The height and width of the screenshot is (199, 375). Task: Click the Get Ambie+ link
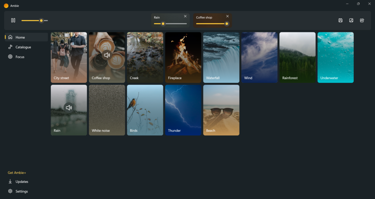tap(17, 173)
